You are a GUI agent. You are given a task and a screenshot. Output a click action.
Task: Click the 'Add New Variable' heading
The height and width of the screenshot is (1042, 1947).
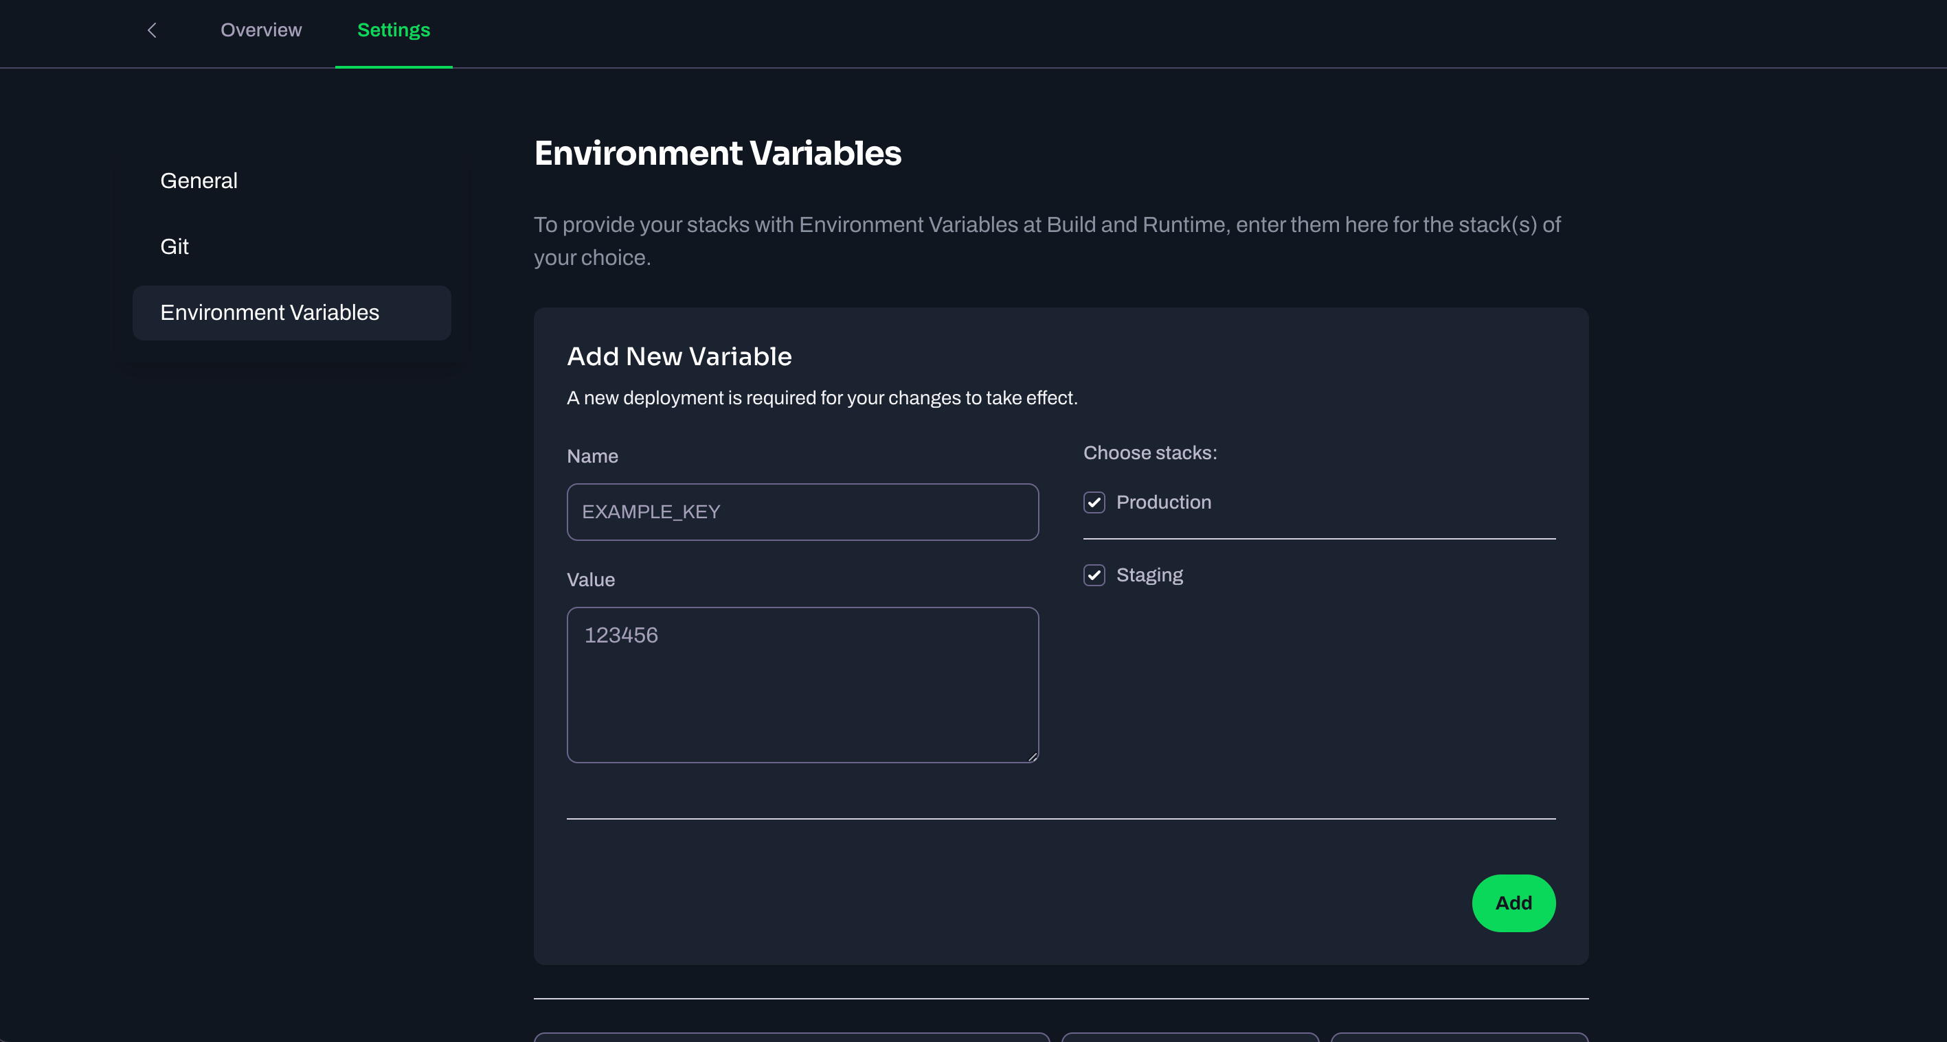(x=679, y=356)
